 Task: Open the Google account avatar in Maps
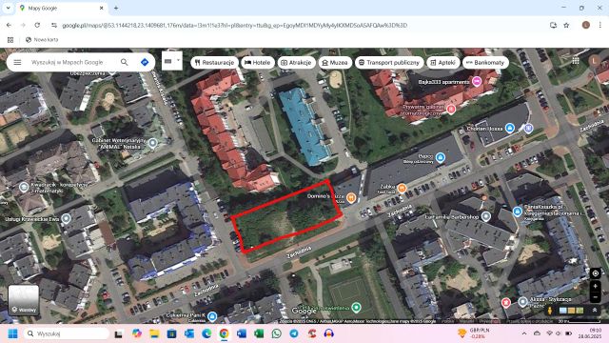[x=594, y=60]
